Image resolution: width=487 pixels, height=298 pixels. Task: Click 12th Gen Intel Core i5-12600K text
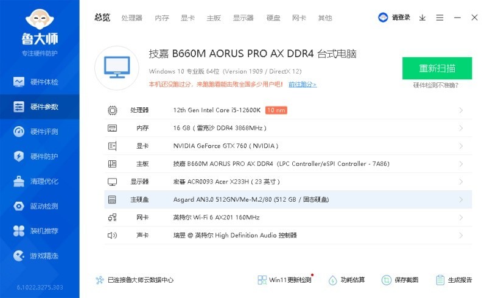tap(217, 110)
